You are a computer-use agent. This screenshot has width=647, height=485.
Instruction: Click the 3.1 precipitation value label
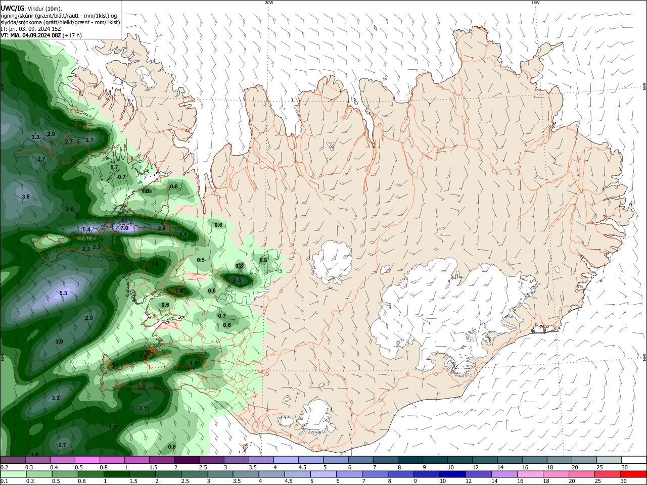[x=89, y=140]
